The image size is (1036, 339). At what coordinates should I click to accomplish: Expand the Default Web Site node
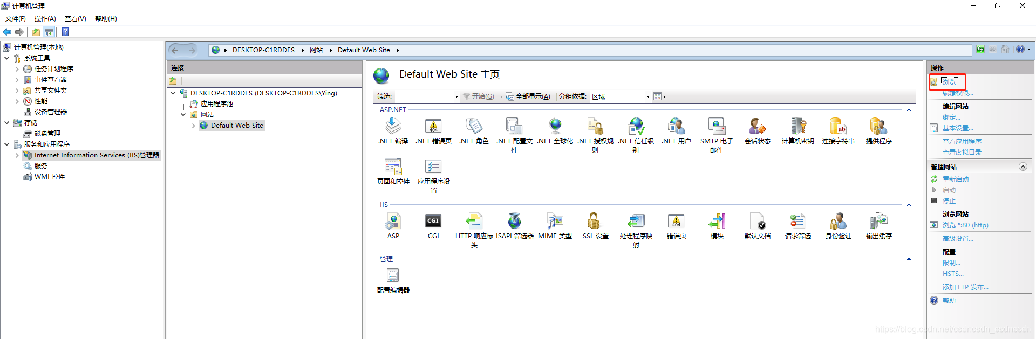pos(194,126)
